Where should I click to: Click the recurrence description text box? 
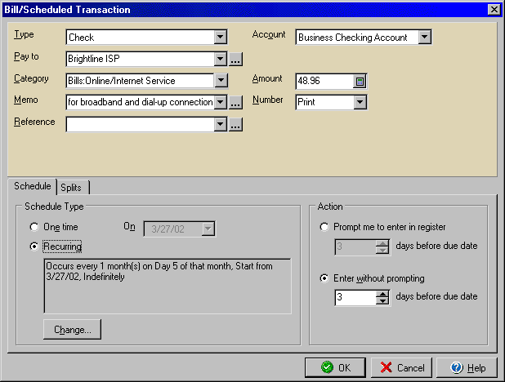168,286
